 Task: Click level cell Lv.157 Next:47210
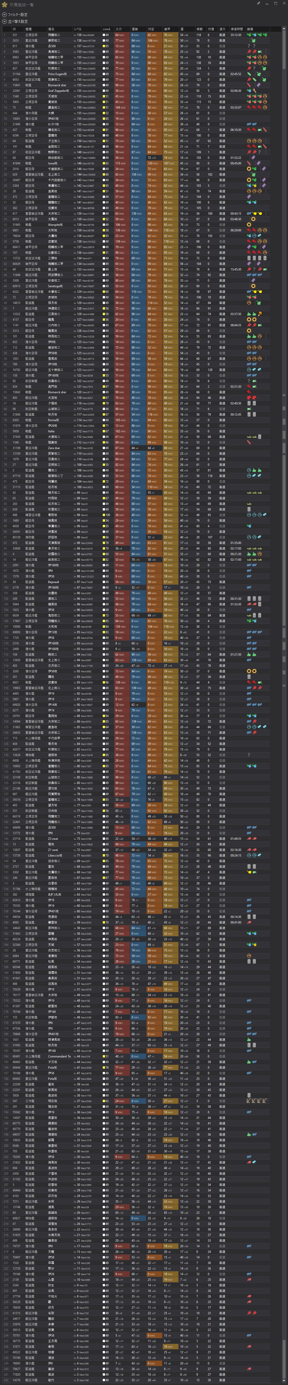84,46
